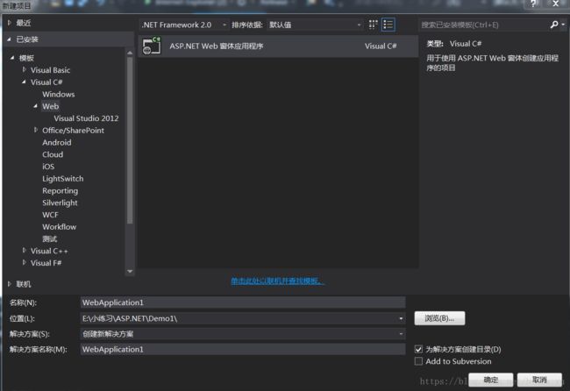The width and height of the screenshot is (570, 391).
Task: Click the 确定 button
Action: [491, 380]
